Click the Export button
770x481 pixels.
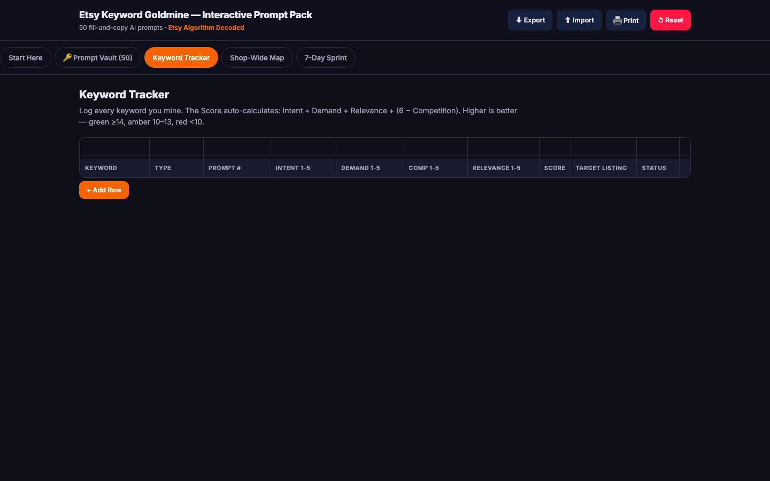coord(530,20)
